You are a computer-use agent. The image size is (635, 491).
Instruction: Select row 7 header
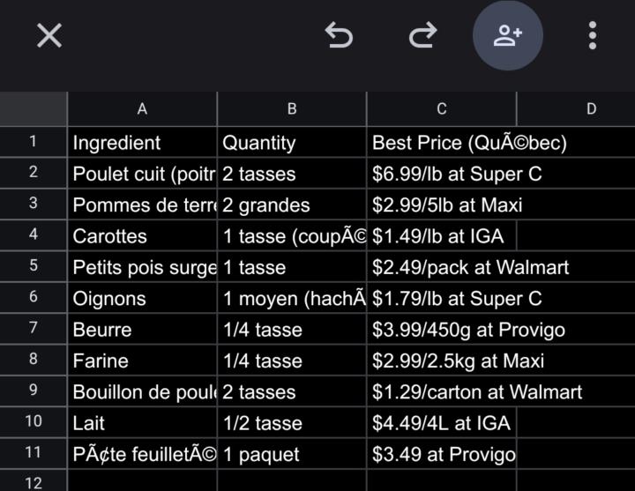[34, 329]
